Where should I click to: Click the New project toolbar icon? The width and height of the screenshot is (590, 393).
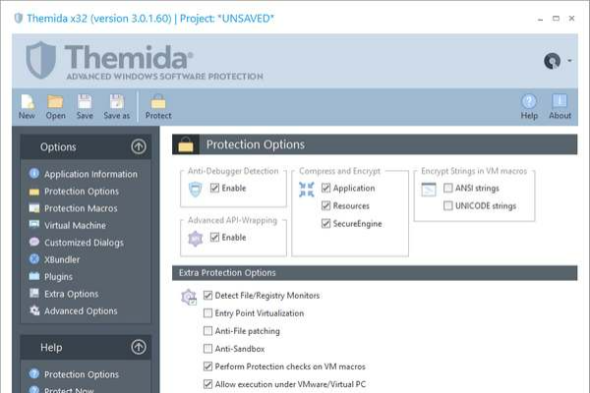tap(27, 101)
